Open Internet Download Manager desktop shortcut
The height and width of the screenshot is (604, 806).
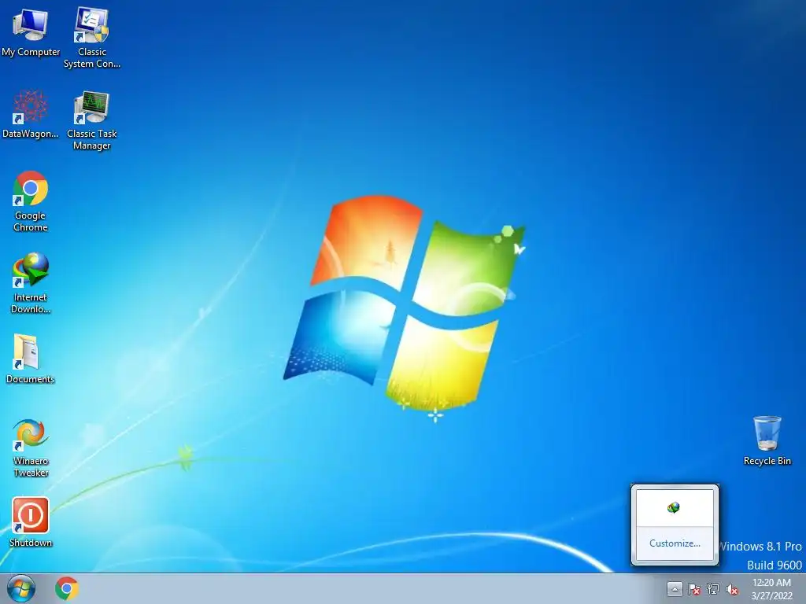click(31, 282)
